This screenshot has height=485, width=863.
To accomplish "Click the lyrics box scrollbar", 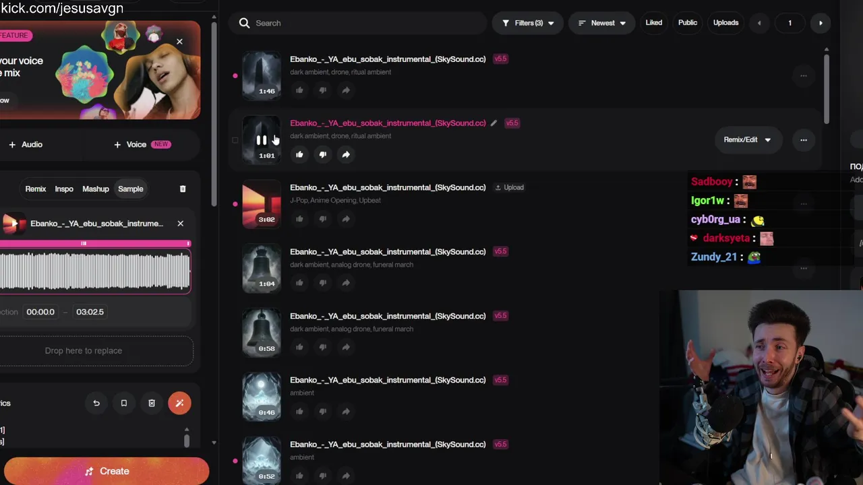I will (187, 441).
